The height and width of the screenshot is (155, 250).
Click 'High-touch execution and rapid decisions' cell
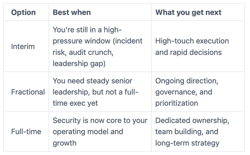pyautogui.click(x=198, y=46)
